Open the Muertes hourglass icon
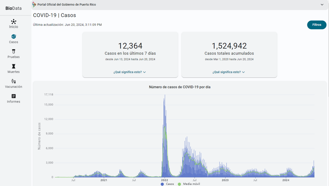 [x=14, y=66]
